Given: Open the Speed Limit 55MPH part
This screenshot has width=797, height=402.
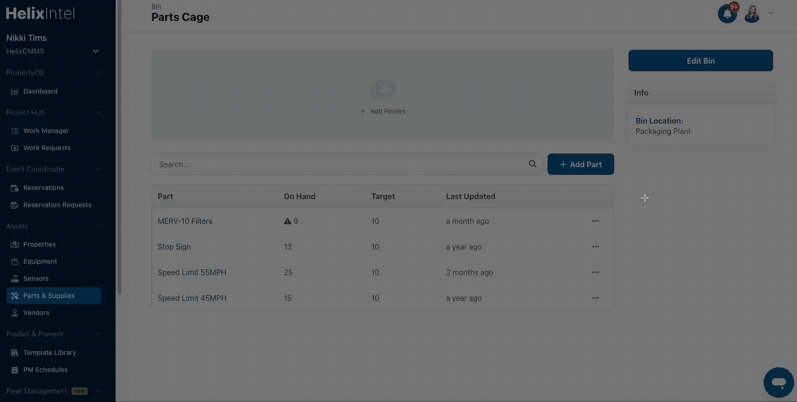Looking at the screenshot, I should pyautogui.click(x=192, y=272).
